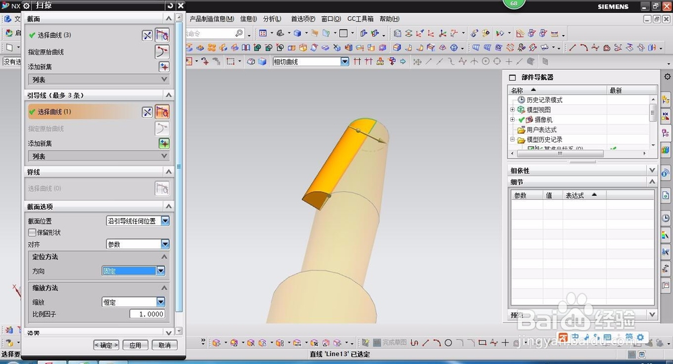This screenshot has width=673, height=364.
Task: Collapse the 定位方法 group
Action: pyautogui.click(x=164, y=257)
